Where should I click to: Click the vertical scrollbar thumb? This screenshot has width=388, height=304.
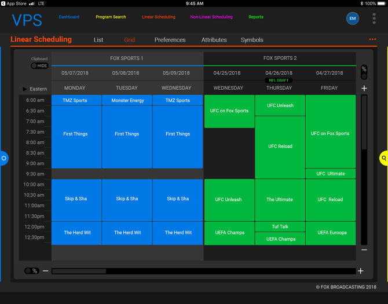click(364, 123)
